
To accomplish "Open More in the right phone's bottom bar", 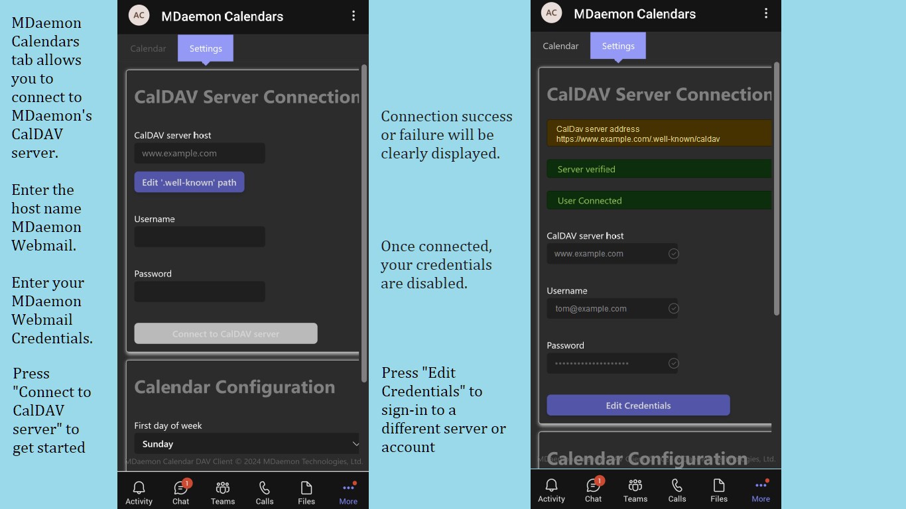I will pyautogui.click(x=761, y=490).
